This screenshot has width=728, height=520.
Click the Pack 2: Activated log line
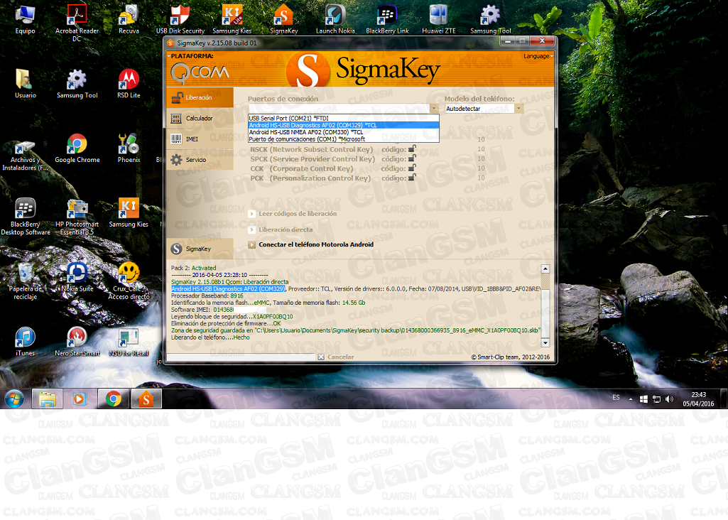click(194, 268)
